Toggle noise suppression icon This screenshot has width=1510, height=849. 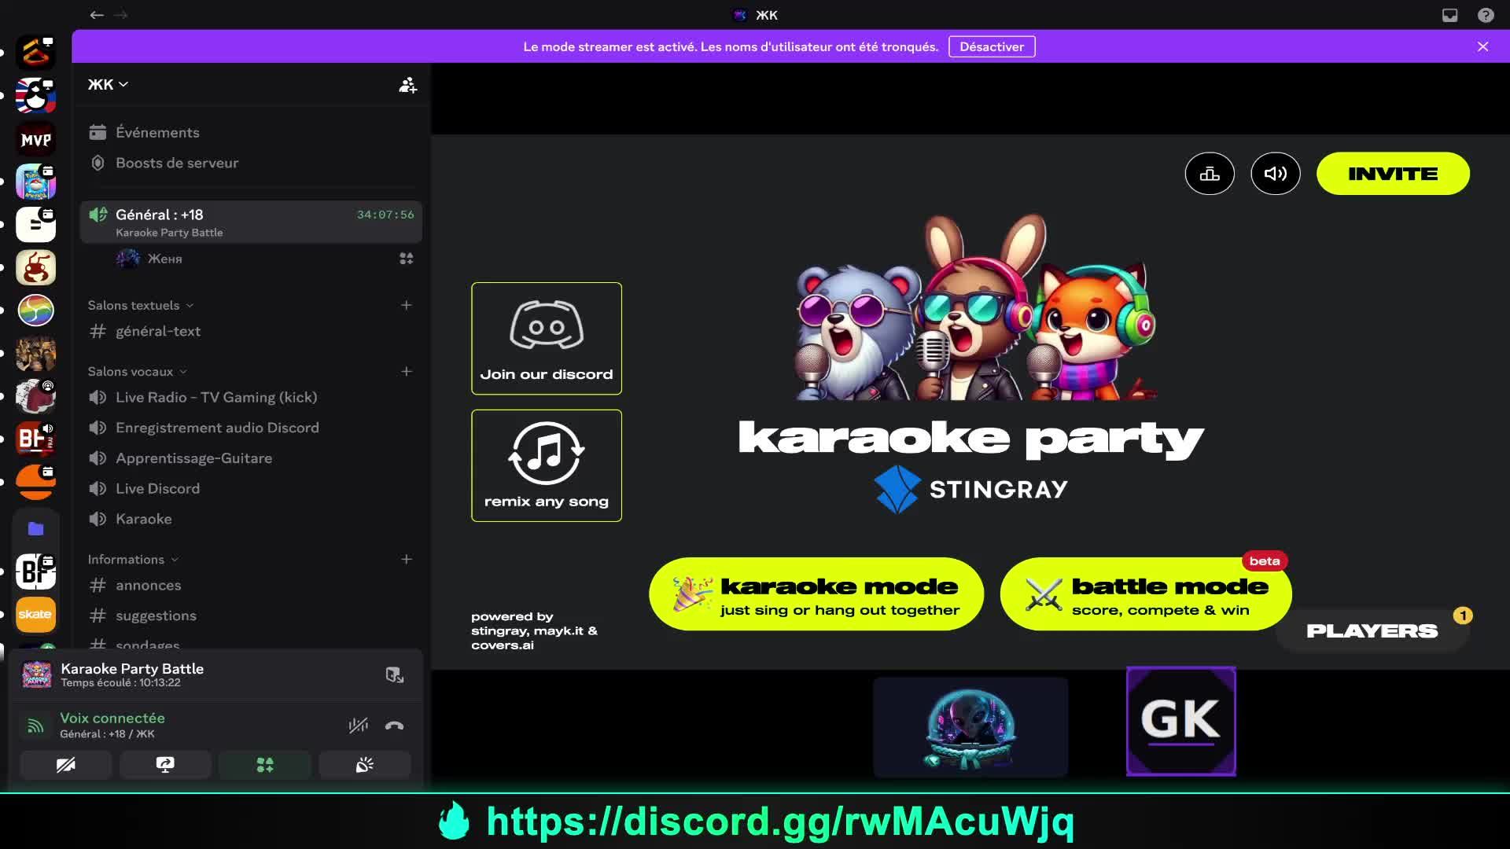click(359, 726)
